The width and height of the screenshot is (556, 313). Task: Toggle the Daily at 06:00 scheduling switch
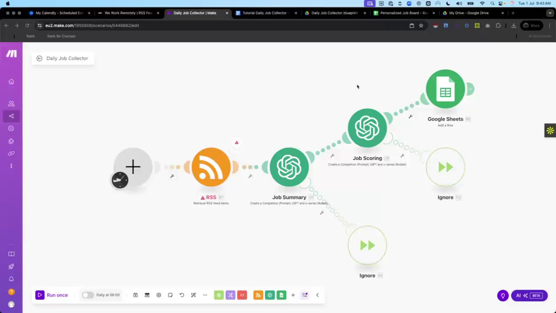click(x=88, y=295)
